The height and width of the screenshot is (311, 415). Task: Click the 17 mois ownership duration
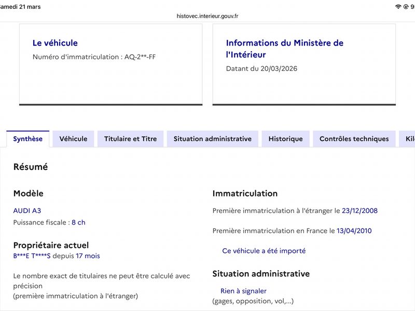tap(88, 256)
